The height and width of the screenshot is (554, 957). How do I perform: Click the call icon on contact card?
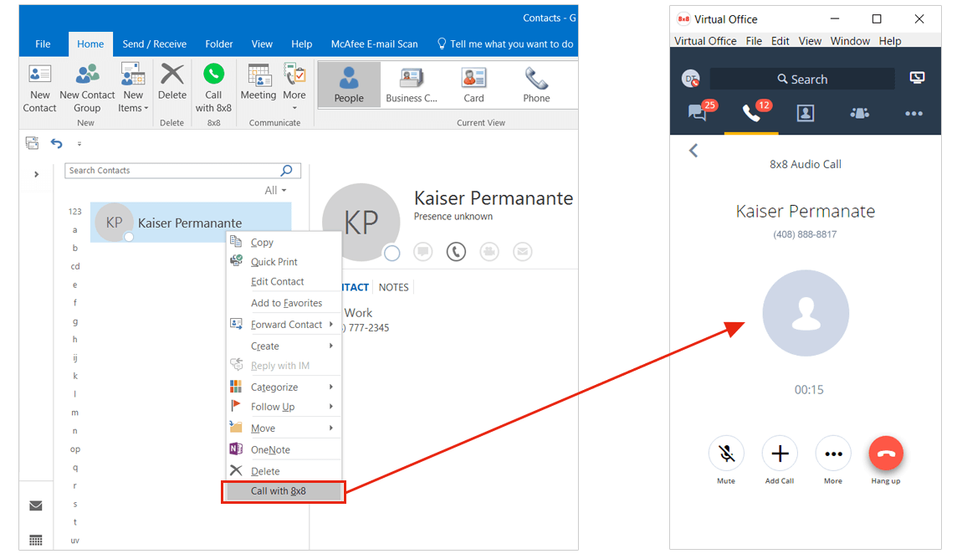click(456, 252)
